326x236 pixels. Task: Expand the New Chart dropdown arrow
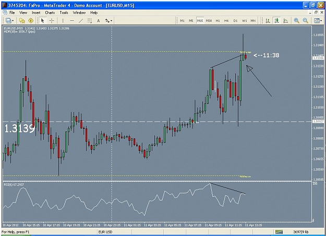pos(13,20)
